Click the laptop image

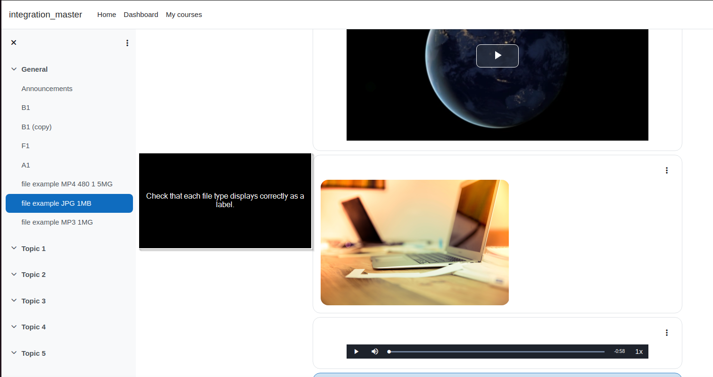click(415, 243)
